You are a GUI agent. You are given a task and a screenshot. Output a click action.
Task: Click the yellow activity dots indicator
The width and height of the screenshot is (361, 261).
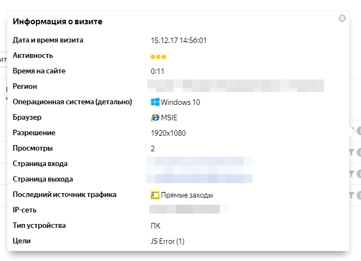158,56
